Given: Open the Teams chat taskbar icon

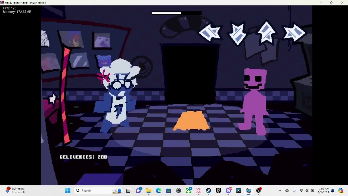Looking at the screenshot, I should 139,191.
